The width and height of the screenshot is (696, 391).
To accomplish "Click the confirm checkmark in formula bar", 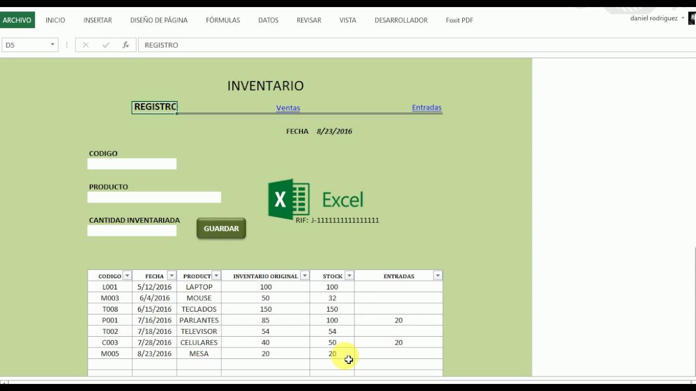I will tap(105, 45).
